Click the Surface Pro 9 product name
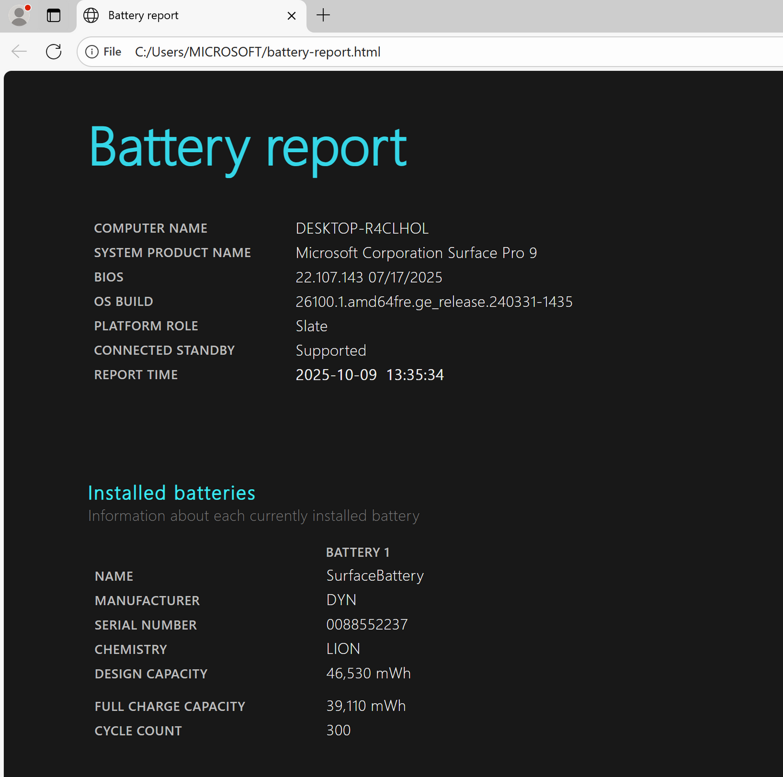Image resolution: width=783 pixels, height=777 pixels. point(416,253)
